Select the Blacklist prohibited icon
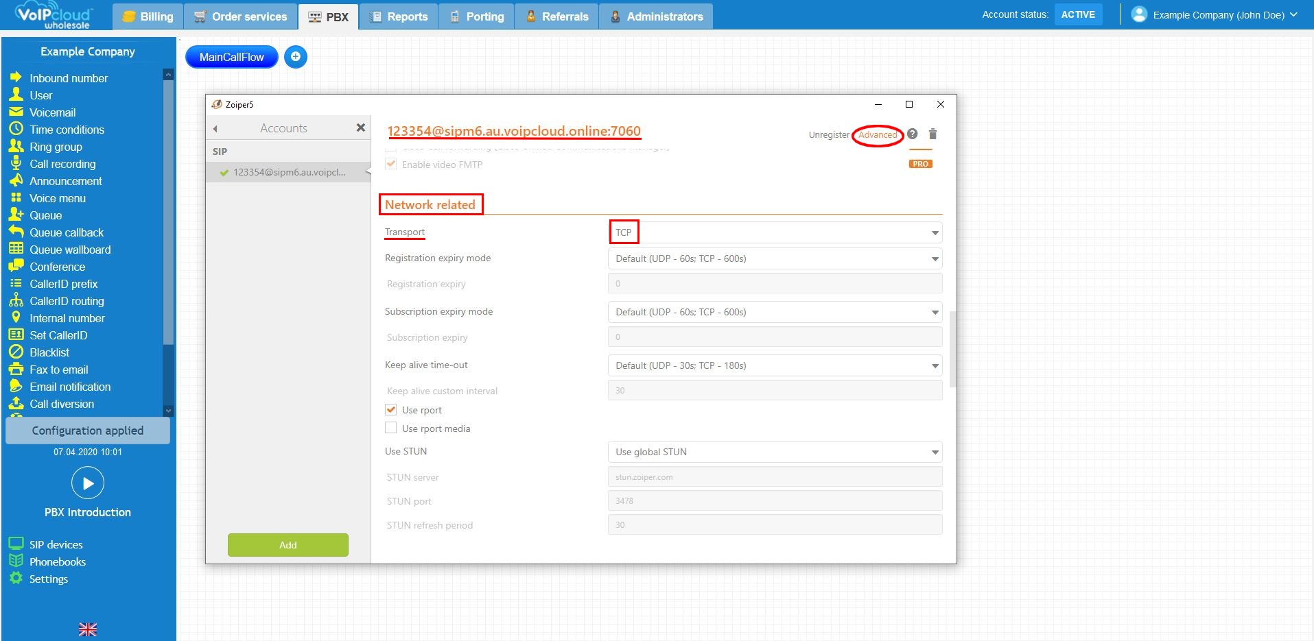 point(16,352)
